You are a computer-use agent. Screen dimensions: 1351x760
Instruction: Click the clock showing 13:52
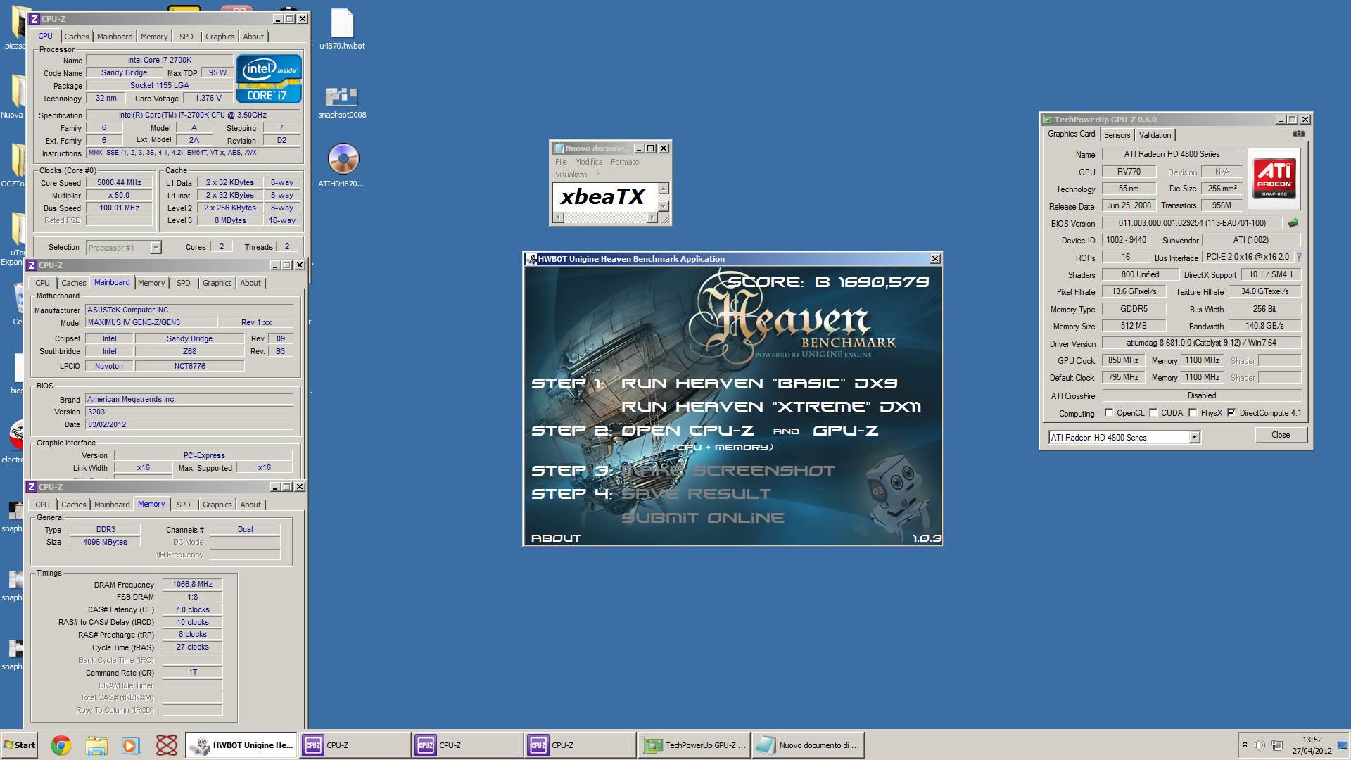1312,740
